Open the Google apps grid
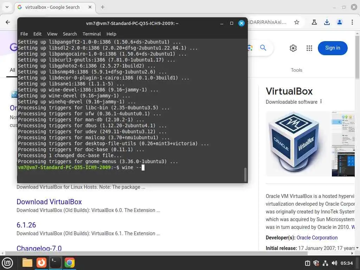360x270 pixels. (x=309, y=48)
